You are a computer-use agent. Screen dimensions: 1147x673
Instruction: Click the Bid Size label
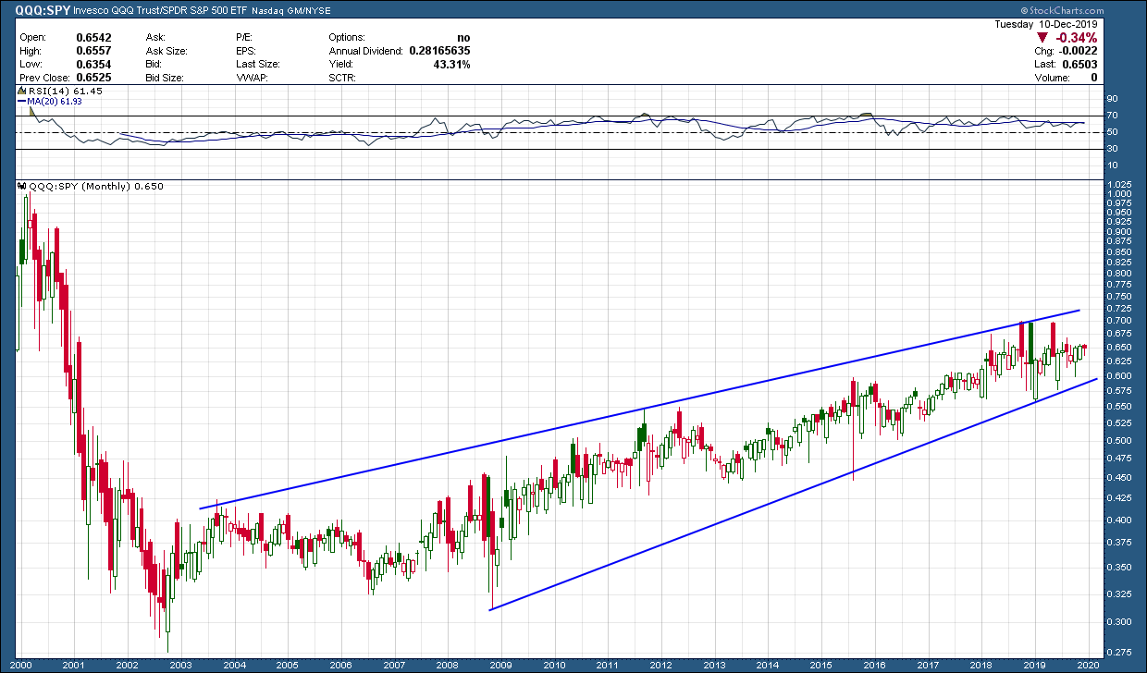164,79
